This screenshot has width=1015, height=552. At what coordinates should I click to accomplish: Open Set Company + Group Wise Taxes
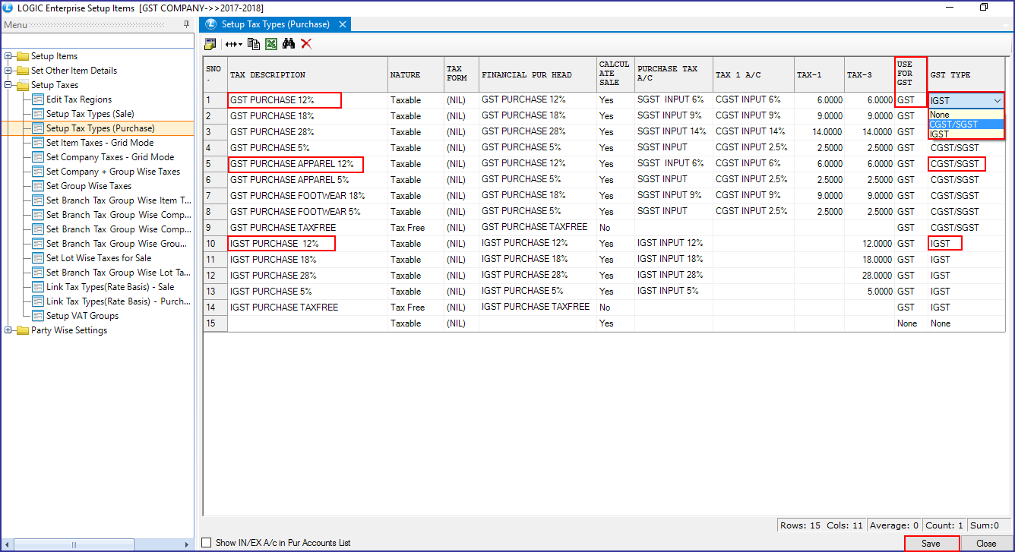click(113, 172)
